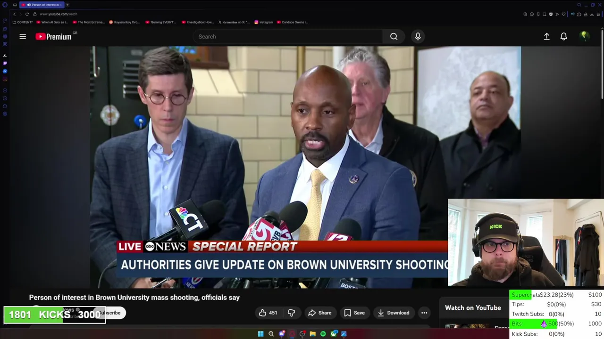The width and height of the screenshot is (604, 339).
Task: Click the magnifier search button
Action: coord(394,36)
